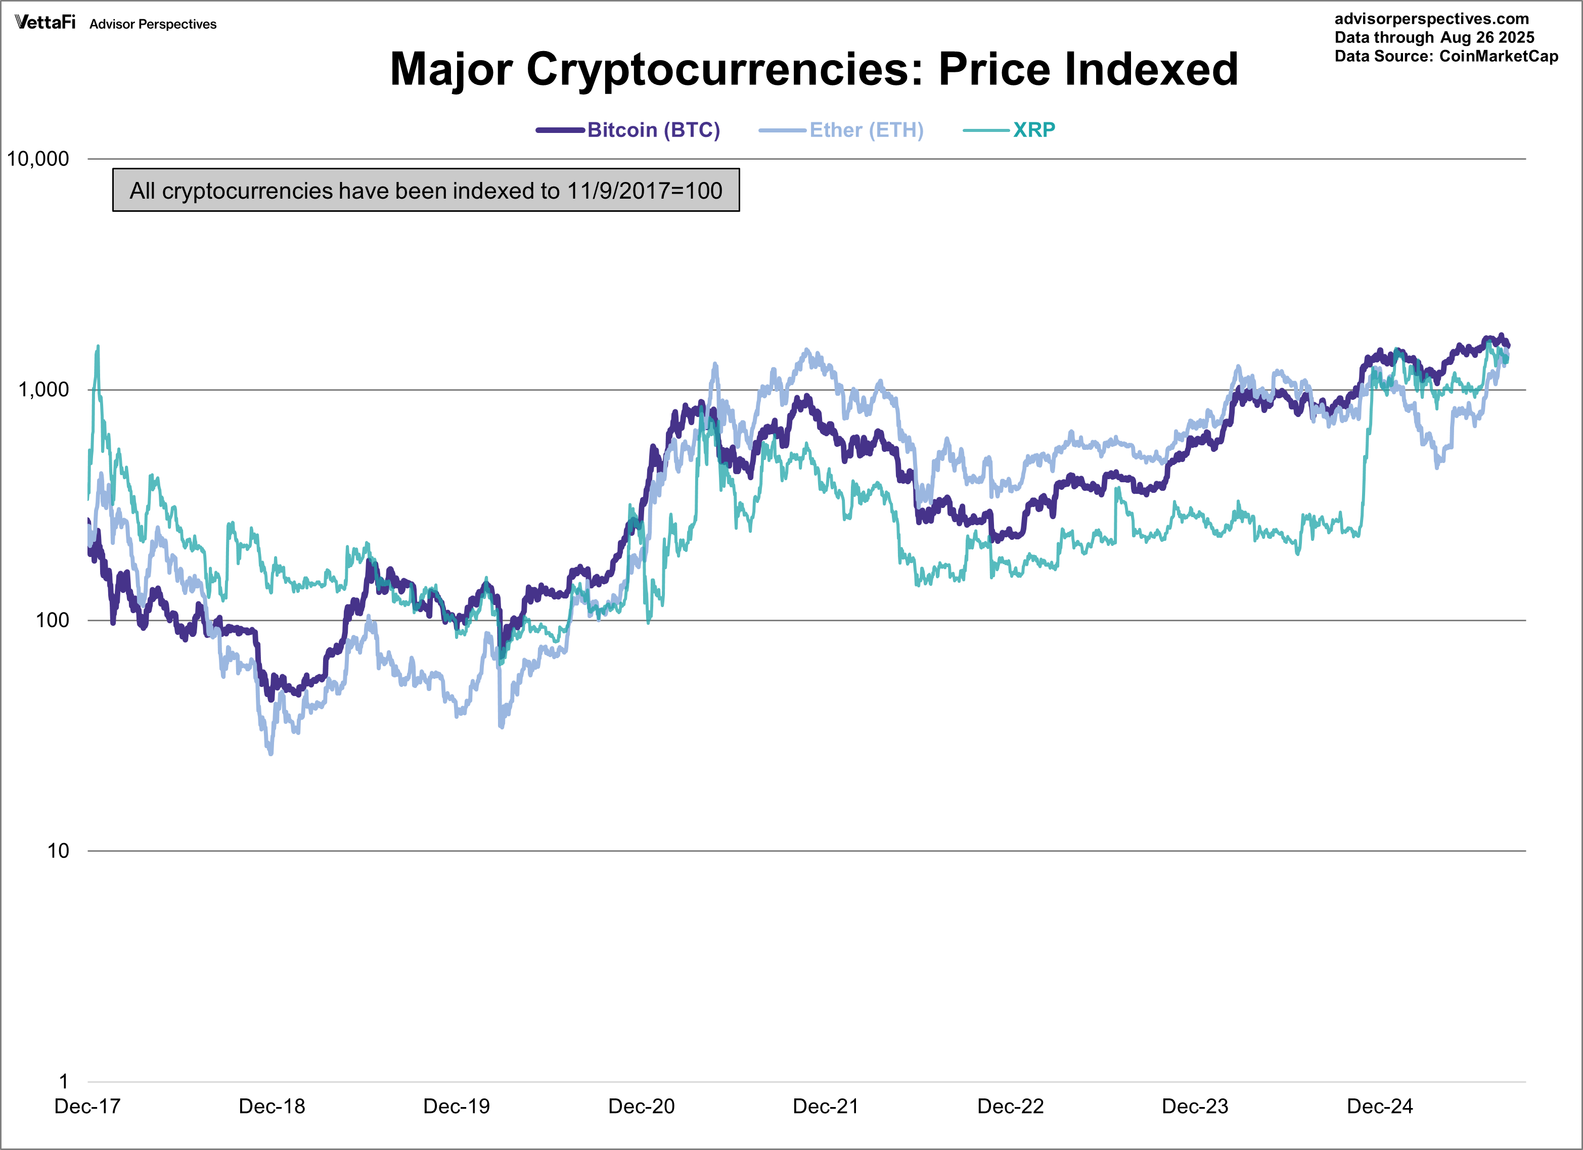This screenshot has width=1583, height=1150.
Task: Select the Bitcoin (BTC) legend label
Action: (x=653, y=130)
